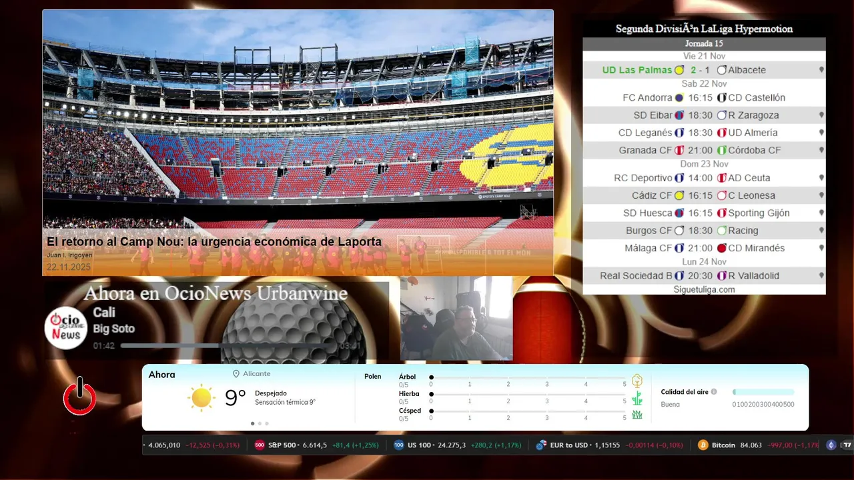The image size is (854, 480).
Task: Click the air quality level bar
Action: (x=763, y=392)
